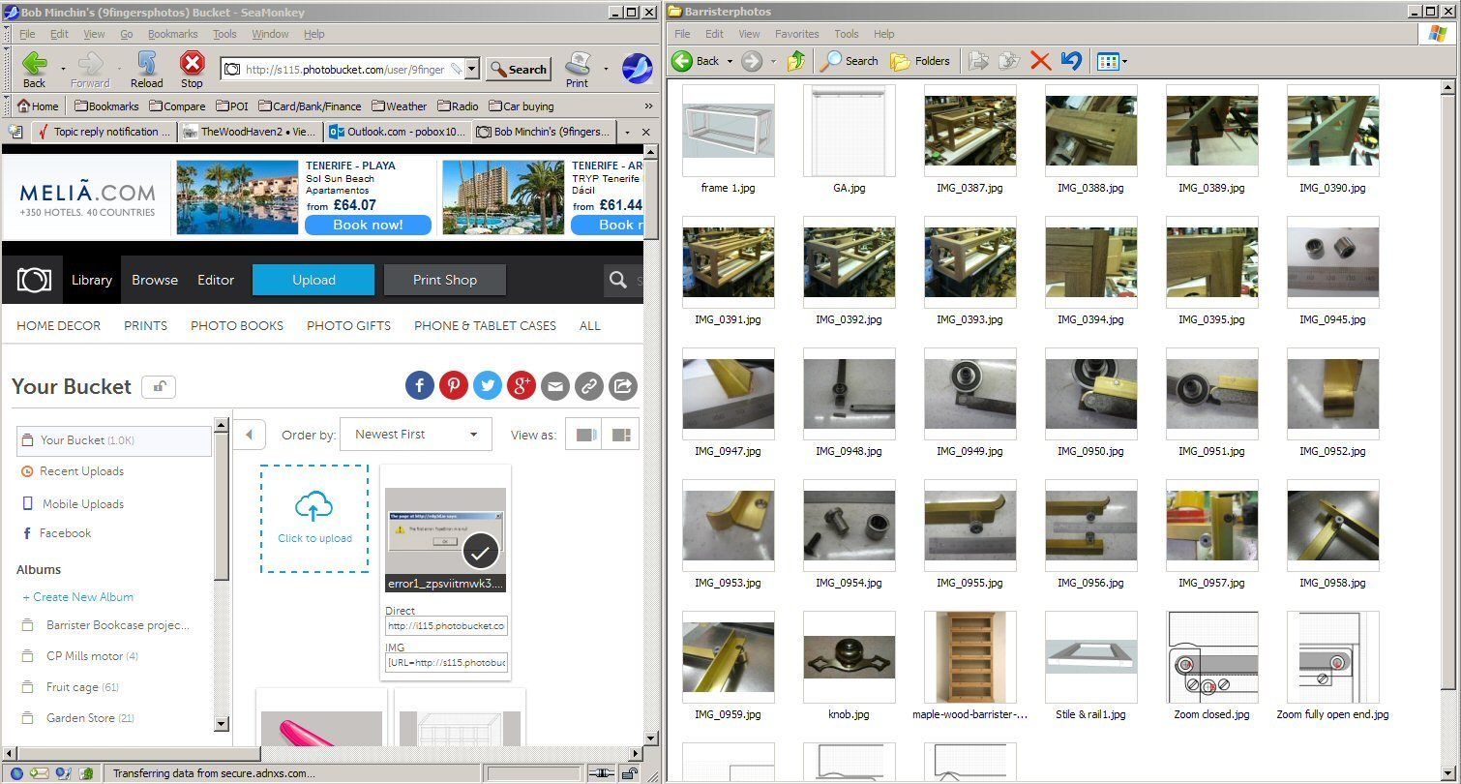Select the frame 1.jpg thumbnail

click(x=728, y=130)
